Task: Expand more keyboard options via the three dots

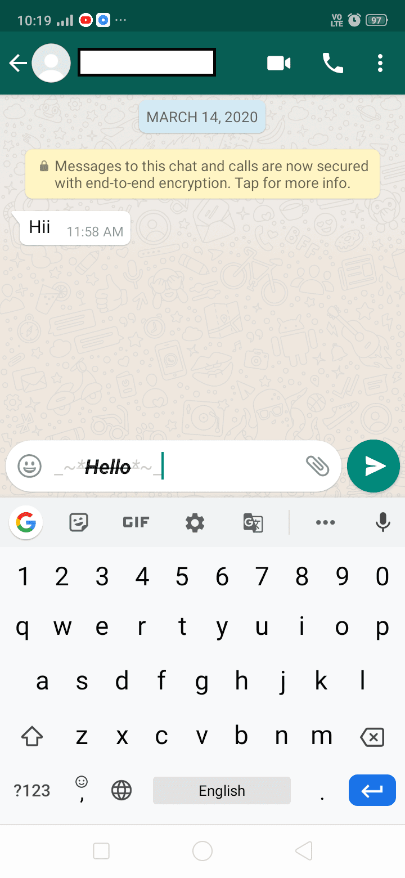Action: point(326,523)
